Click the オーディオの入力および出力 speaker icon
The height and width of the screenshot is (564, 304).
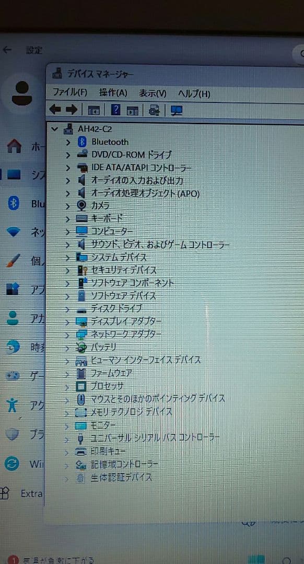click(x=81, y=180)
